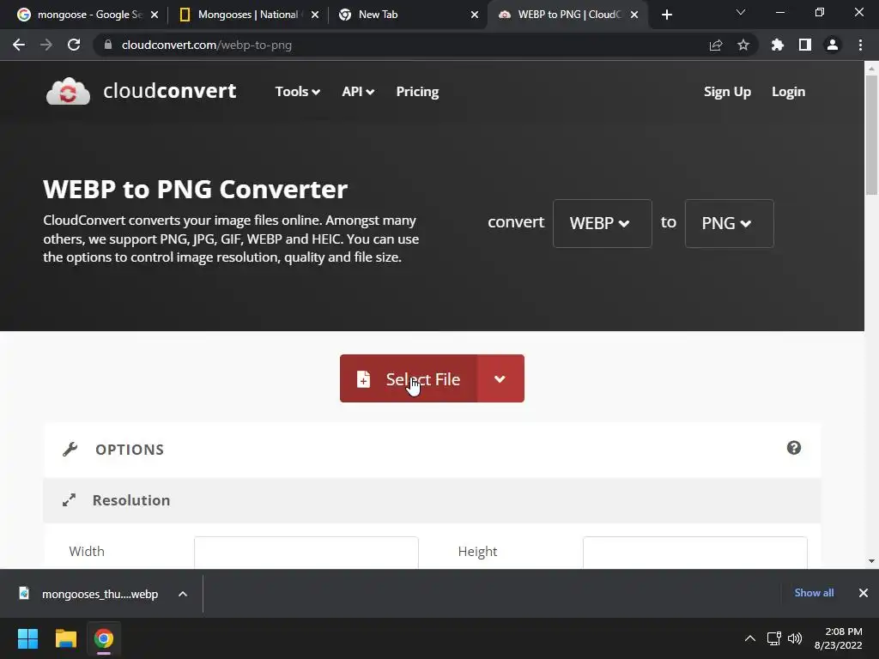Click the Login link
The image size is (879, 659).
click(788, 91)
